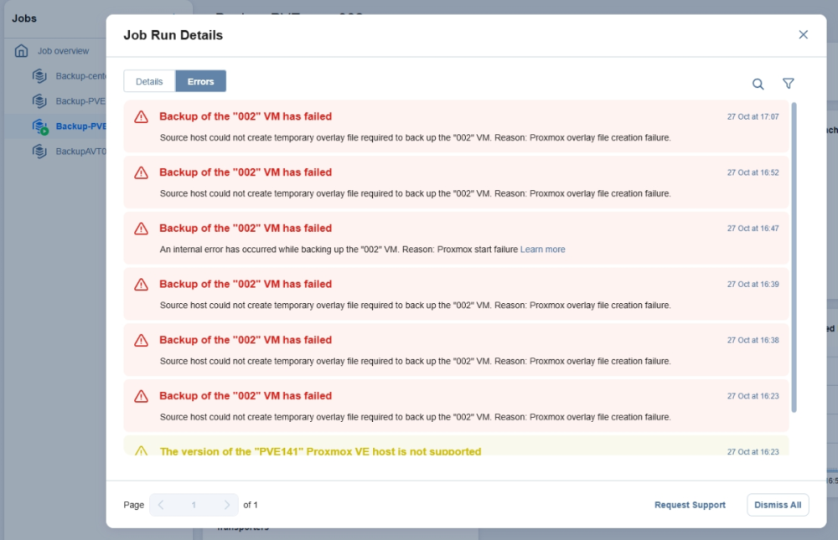Click the warning icon of the 16:39 error
This screenshot has width=838, height=540.
[x=141, y=284]
